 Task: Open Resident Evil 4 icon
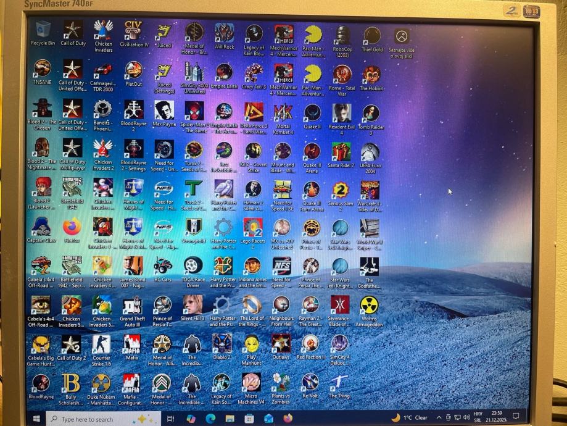point(341,119)
